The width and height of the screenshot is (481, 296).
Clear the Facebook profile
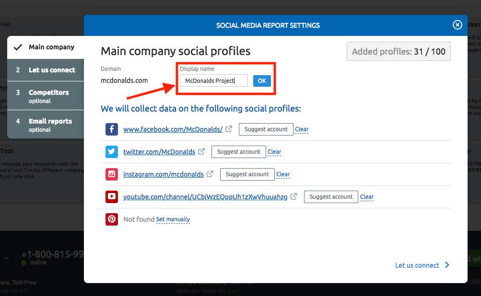click(302, 129)
